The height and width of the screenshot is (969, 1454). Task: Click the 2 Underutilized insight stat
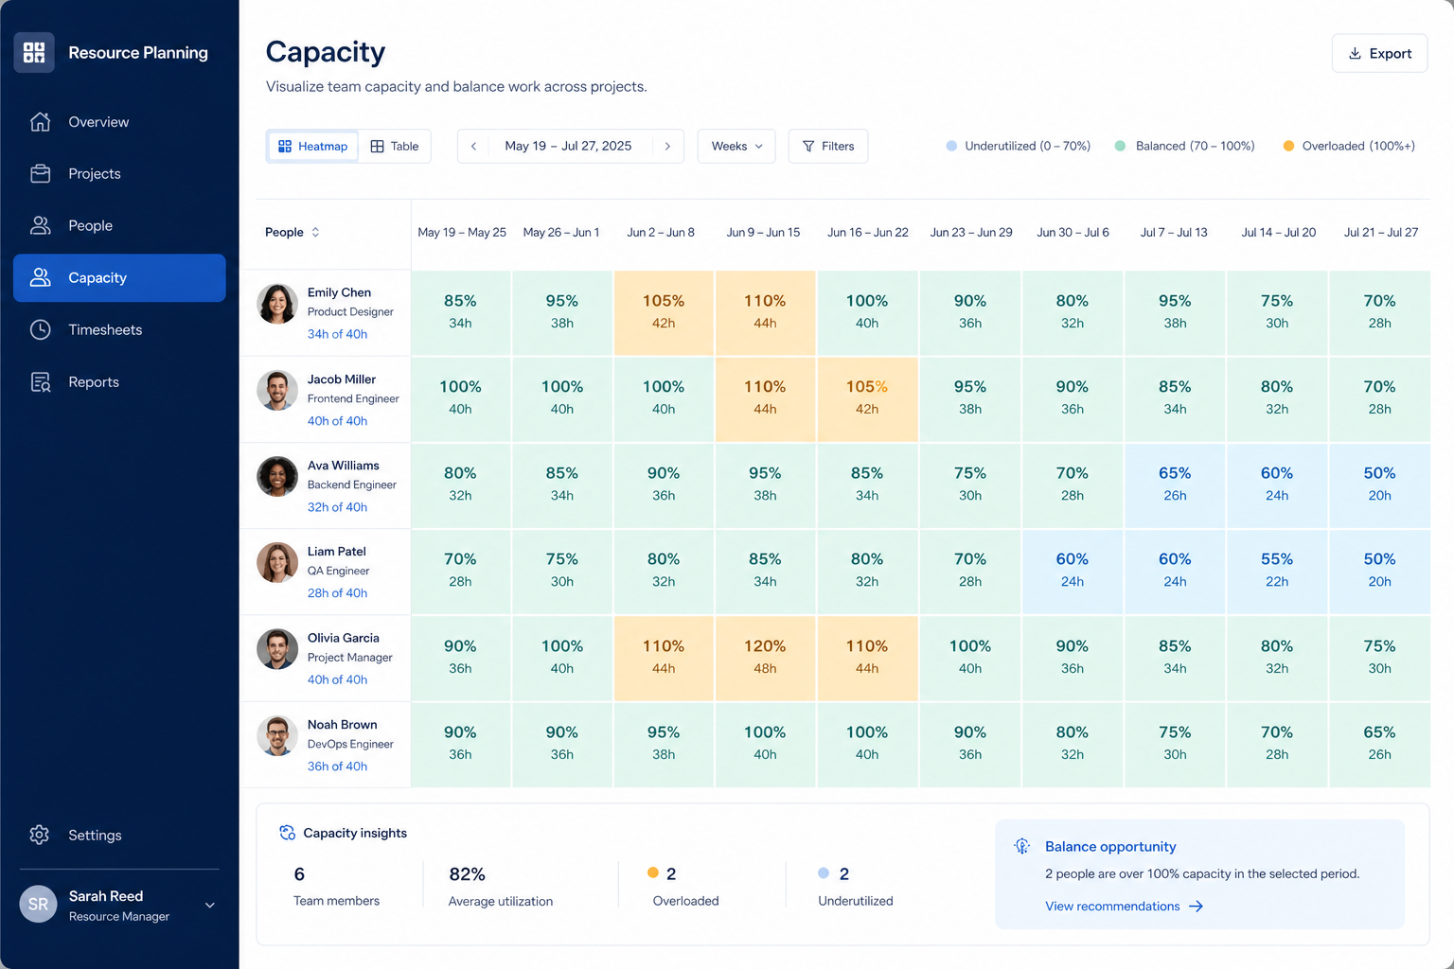[x=855, y=886]
